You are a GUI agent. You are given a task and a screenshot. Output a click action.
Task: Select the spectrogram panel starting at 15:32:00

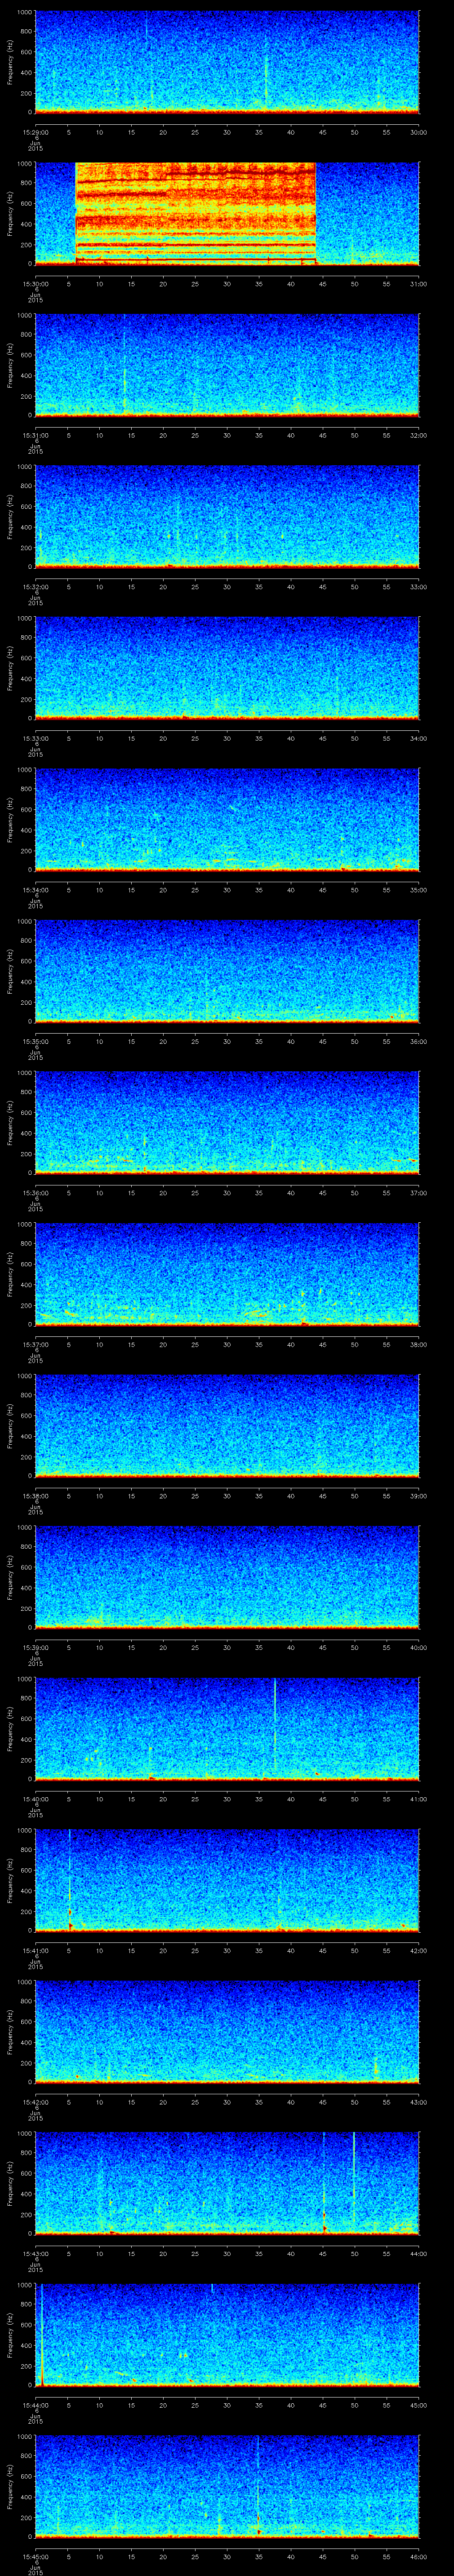coord(227,517)
